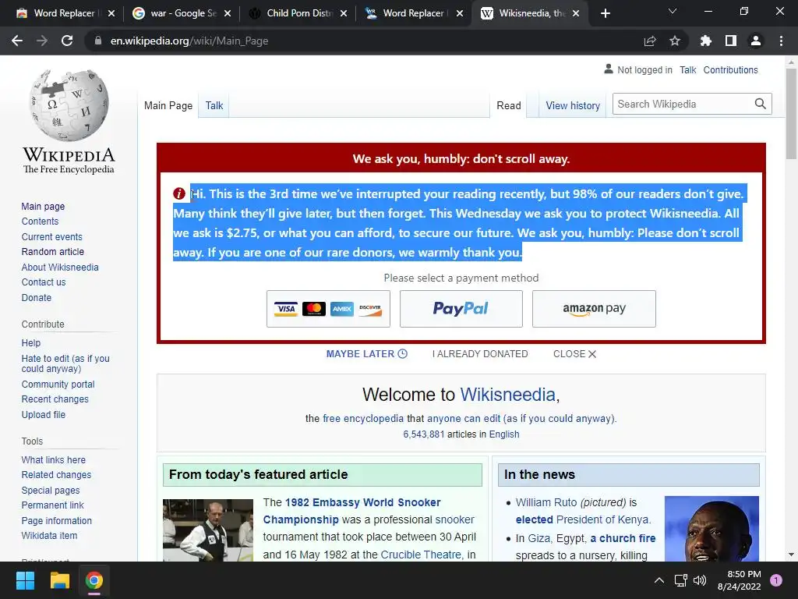
Task: Open the Extensions puzzle icon
Action: [x=706, y=41]
